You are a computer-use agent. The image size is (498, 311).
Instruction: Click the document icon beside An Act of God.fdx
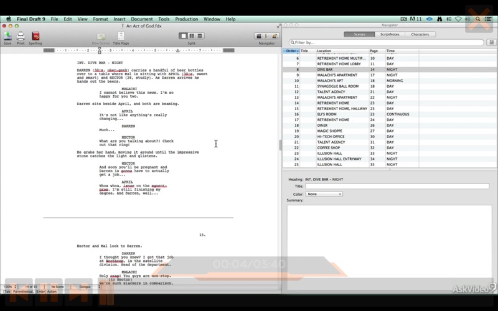tap(123, 26)
